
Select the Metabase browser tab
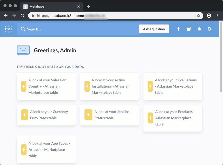tap(51, 6)
